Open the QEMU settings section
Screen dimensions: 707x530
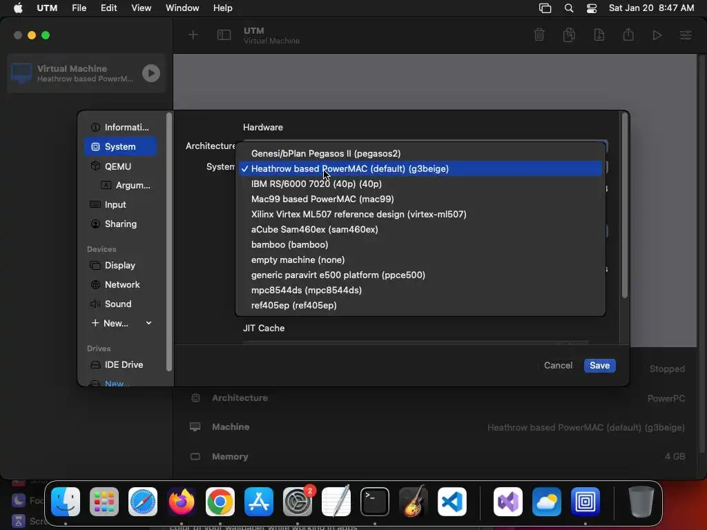tap(120, 166)
